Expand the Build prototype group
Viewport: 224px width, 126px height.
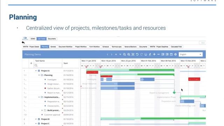pyautogui.click(x=42, y=110)
